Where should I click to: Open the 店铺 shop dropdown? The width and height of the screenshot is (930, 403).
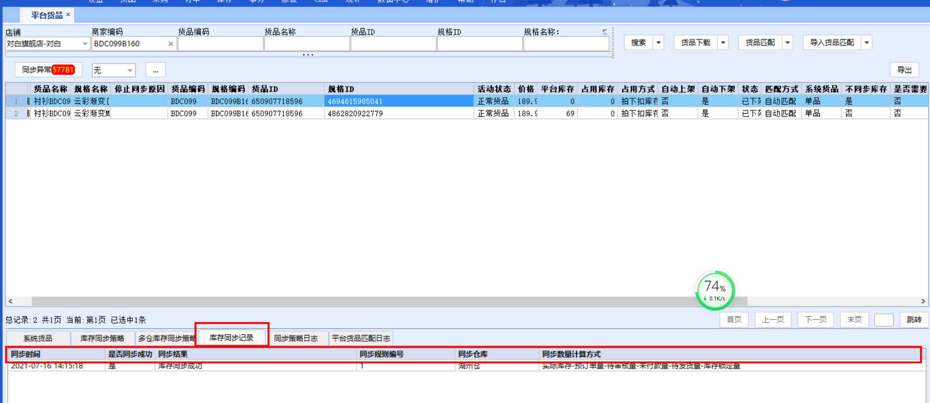pos(84,44)
